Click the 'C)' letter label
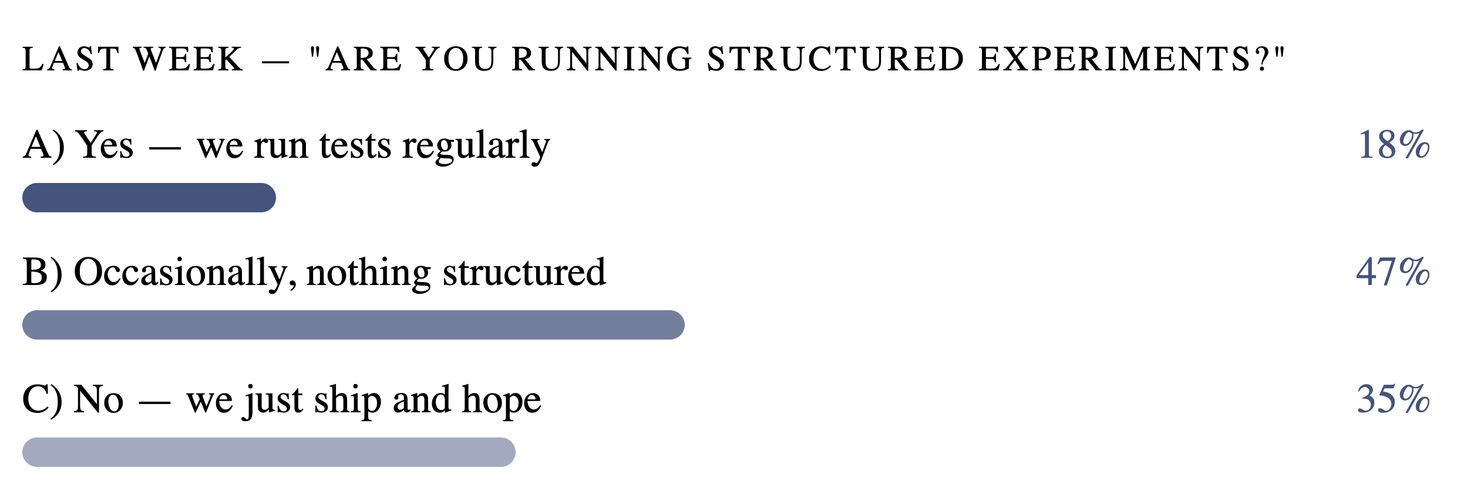 tap(42, 400)
